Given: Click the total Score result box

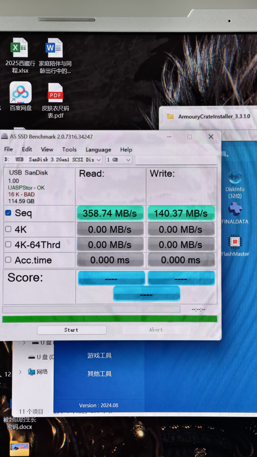Looking at the screenshot, I should pos(147,294).
